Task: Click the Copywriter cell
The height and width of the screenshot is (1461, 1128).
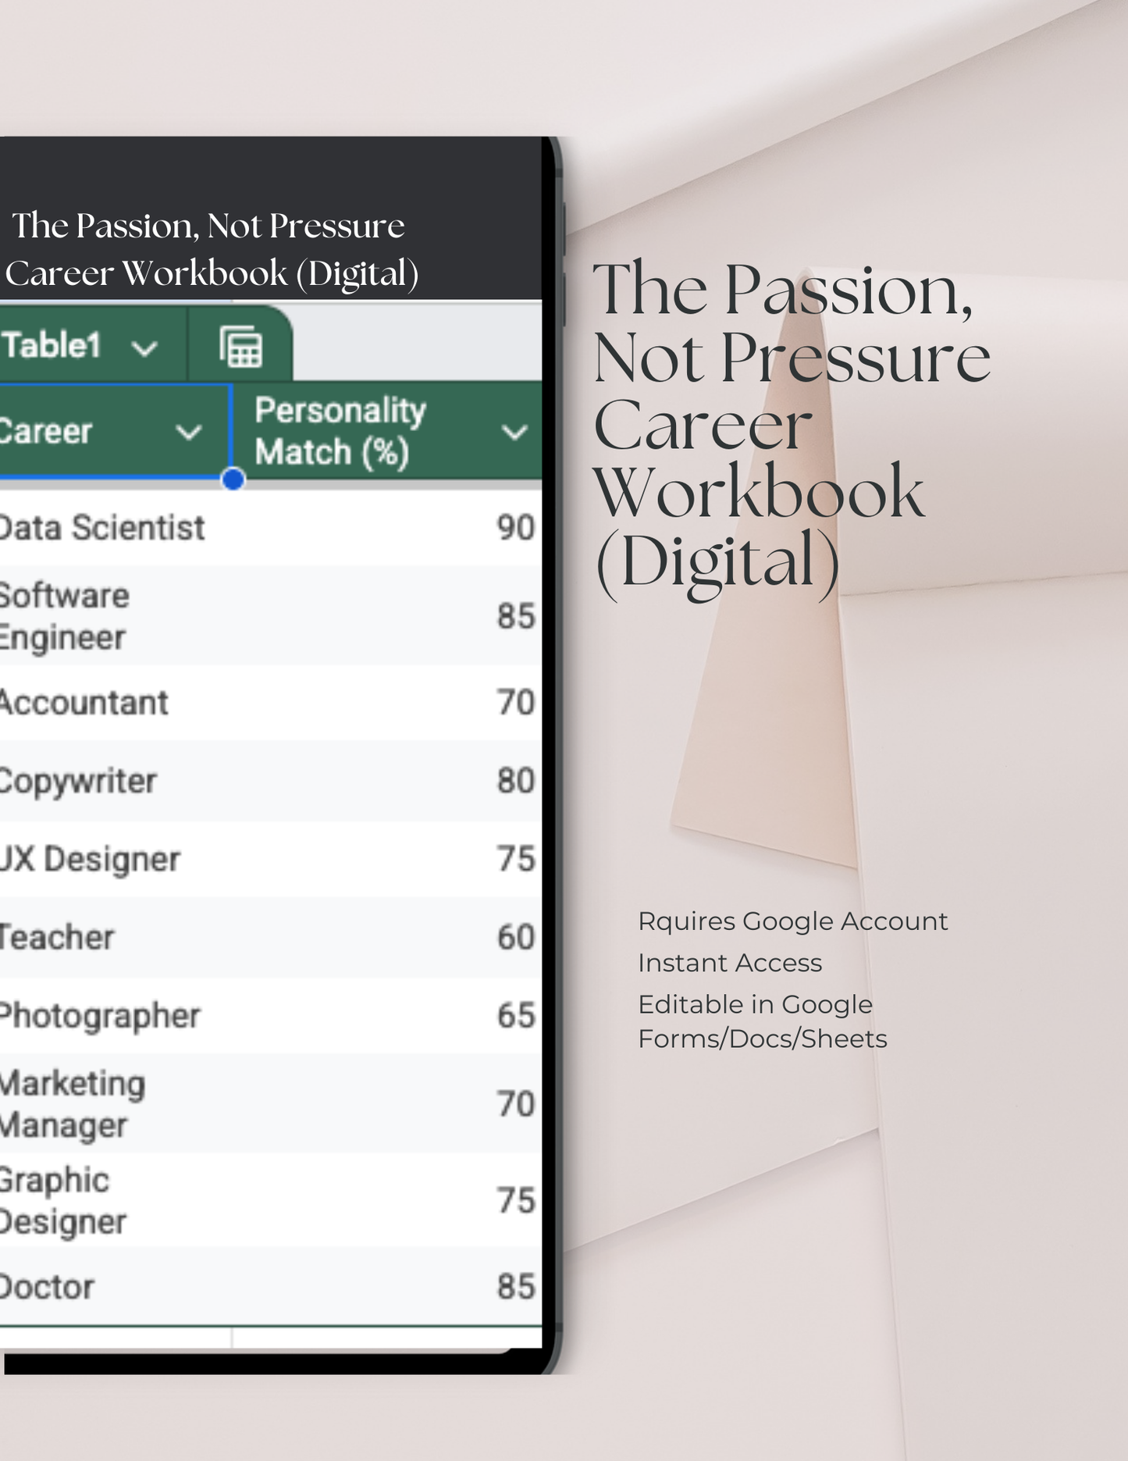Action: pos(78,781)
